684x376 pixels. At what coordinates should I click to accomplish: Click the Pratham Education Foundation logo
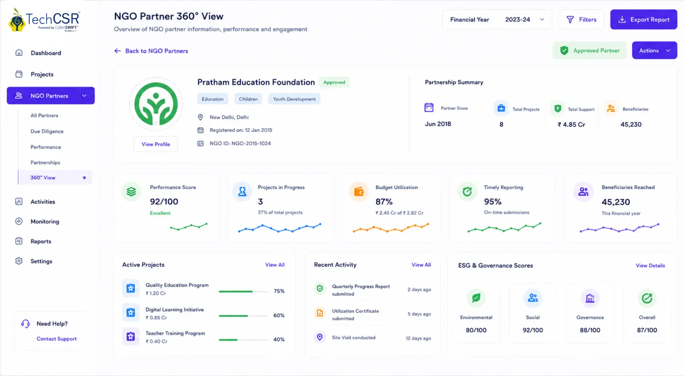point(156,104)
